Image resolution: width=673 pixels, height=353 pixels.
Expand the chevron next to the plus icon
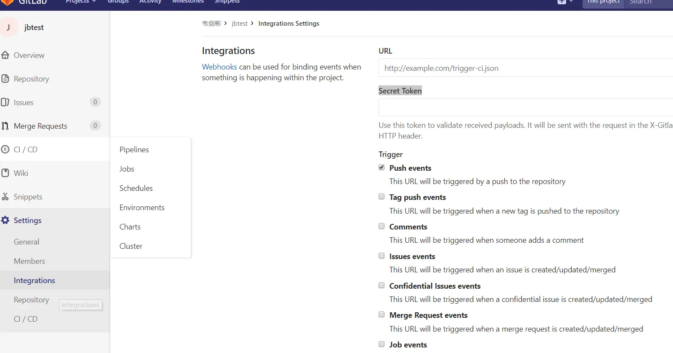pos(571,2)
